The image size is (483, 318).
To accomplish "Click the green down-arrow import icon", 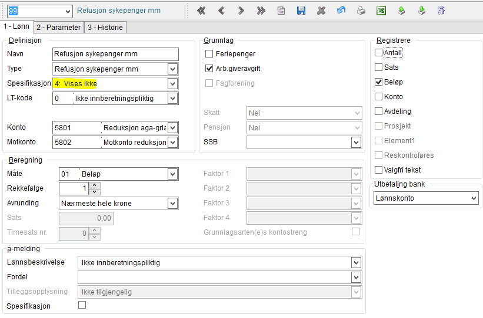I will pyautogui.click(x=421, y=11).
